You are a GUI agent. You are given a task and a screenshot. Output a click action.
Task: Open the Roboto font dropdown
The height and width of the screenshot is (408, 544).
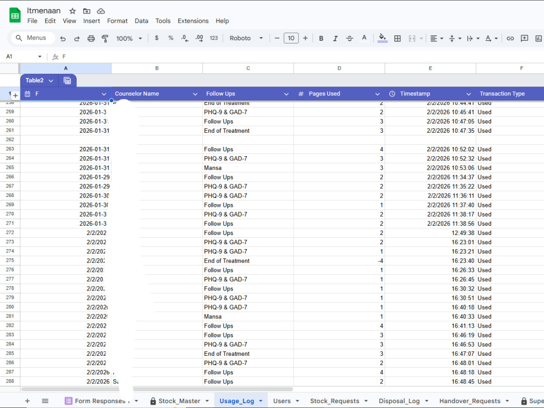pos(246,38)
